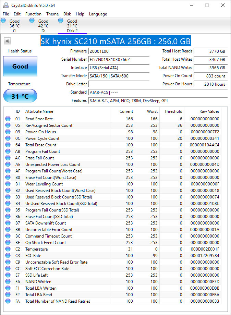This screenshot has height=315, width=231.
Task: Click the 31 °C temperature button
Action: point(20,96)
